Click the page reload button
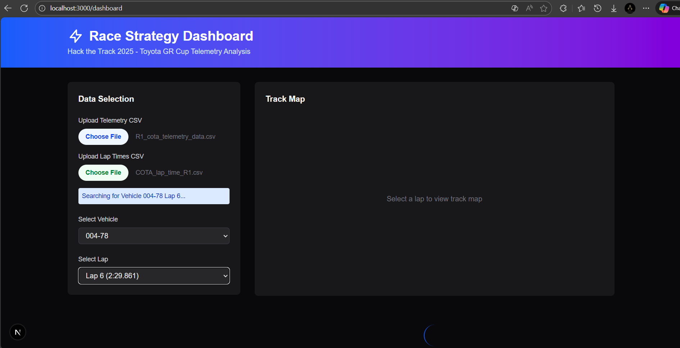This screenshot has height=348, width=680. pyautogui.click(x=24, y=8)
